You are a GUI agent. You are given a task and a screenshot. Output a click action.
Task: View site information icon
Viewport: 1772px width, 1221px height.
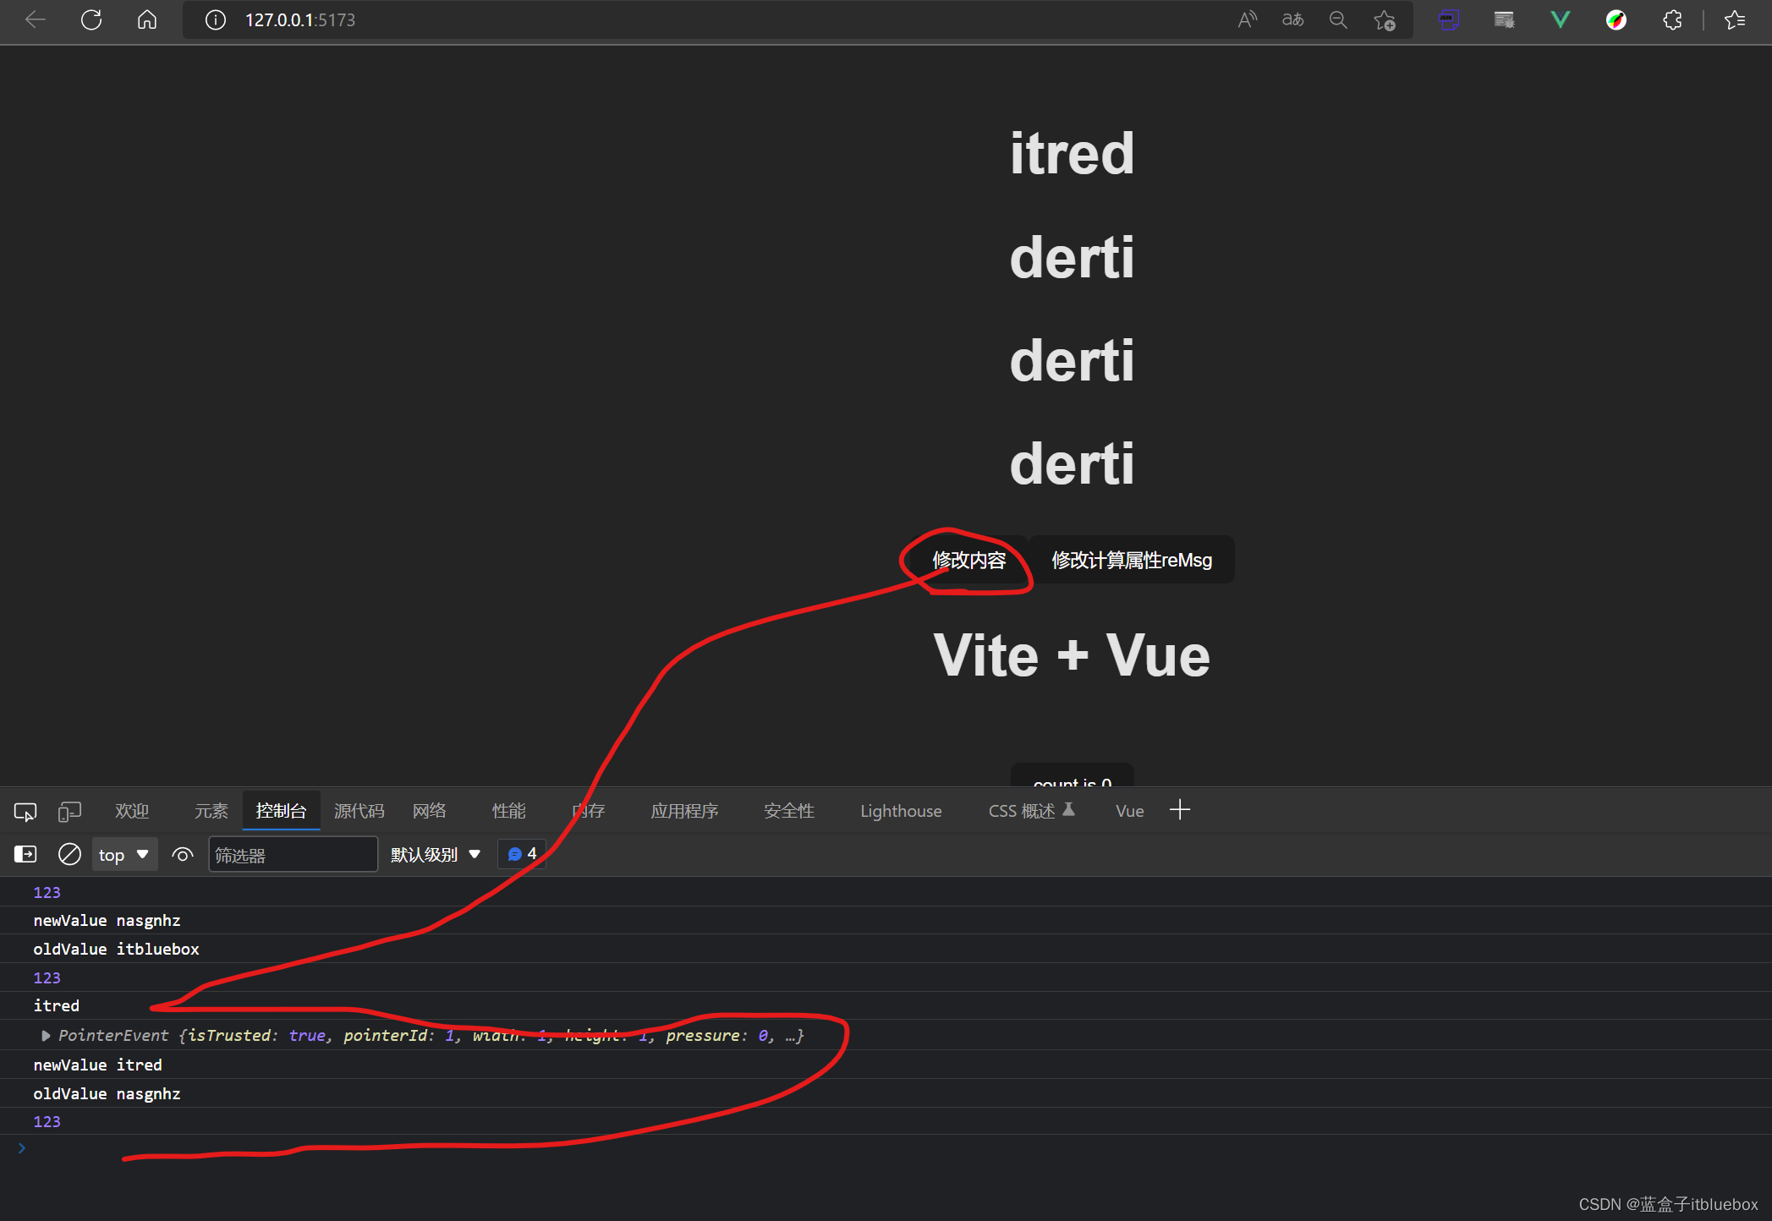tap(216, 19)
